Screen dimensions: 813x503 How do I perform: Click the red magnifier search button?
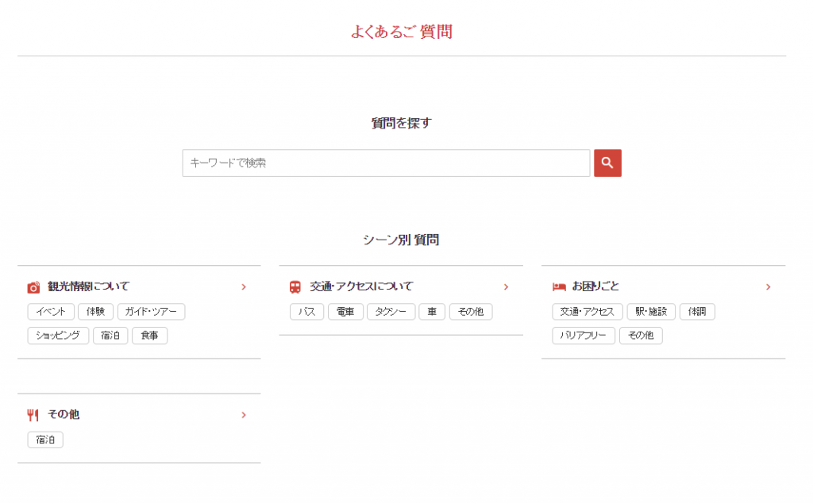[x=607, y=163]
